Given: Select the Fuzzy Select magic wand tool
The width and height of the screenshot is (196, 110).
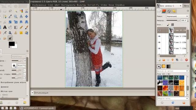Looking at the screenshot, I should tap(16, 11).
